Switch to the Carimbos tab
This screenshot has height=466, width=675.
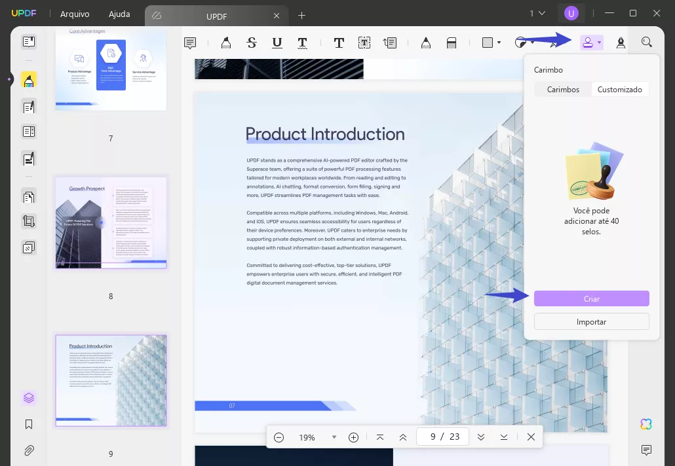[564, 89]
